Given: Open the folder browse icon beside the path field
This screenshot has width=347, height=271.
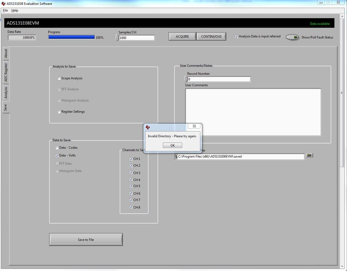Looking at the screenshot, I should point(309,155).
